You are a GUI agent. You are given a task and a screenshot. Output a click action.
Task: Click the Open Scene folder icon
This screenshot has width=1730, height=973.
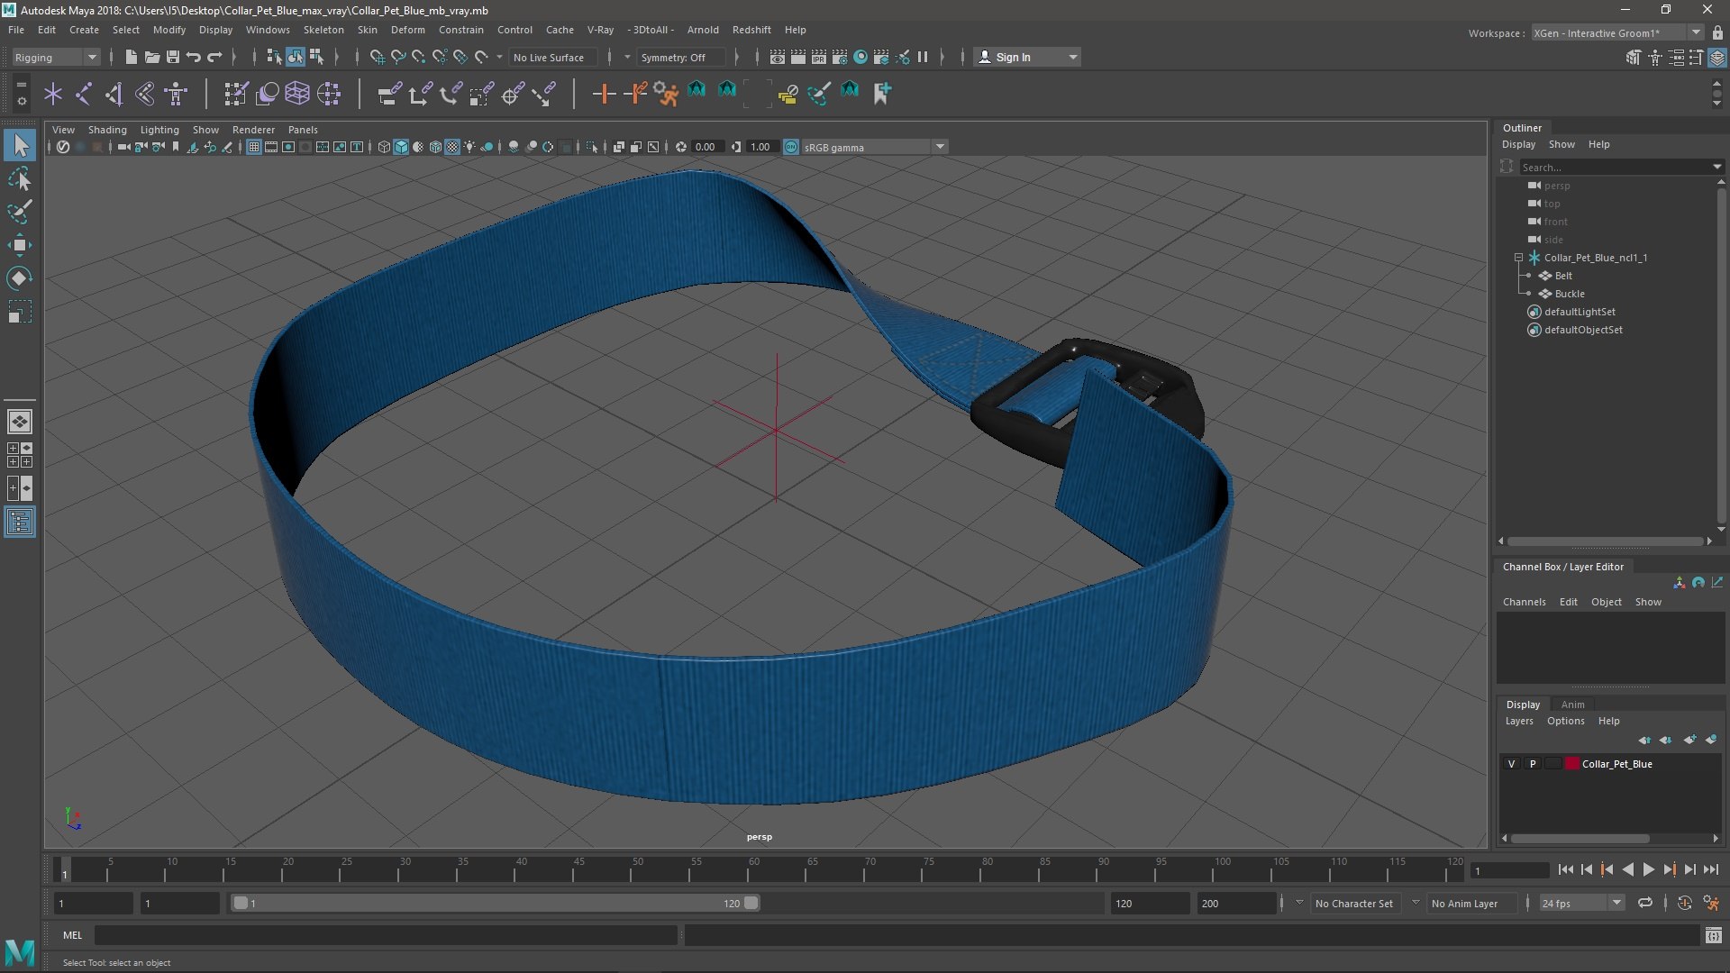(151, 57)
